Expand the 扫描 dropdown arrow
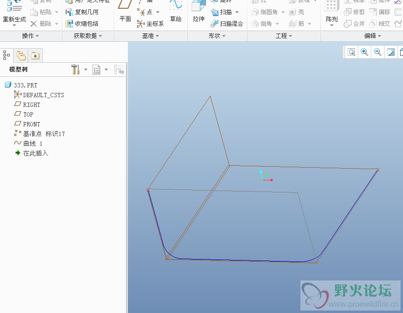This screenshot has width=403, height=313. point(237,12)
